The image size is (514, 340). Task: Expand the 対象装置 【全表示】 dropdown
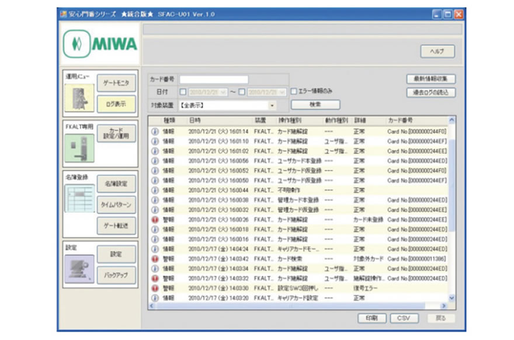(x=272, y=106)
